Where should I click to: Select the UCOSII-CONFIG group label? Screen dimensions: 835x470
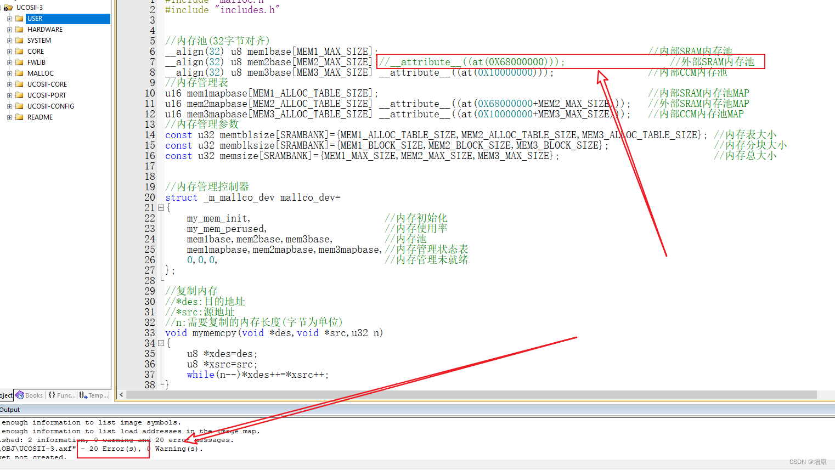pos(50,106)
